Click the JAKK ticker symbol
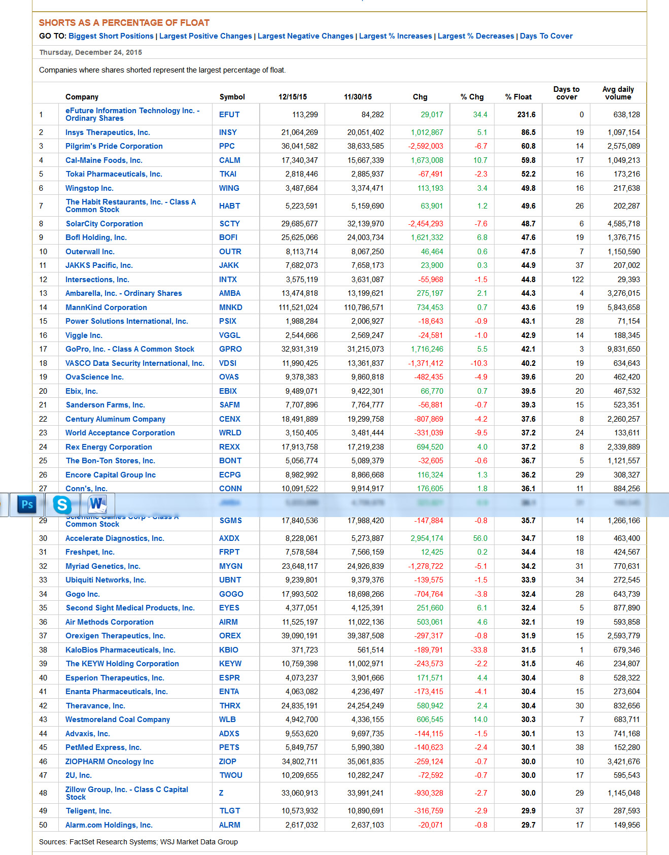The image size is (669, 855). 229,265
